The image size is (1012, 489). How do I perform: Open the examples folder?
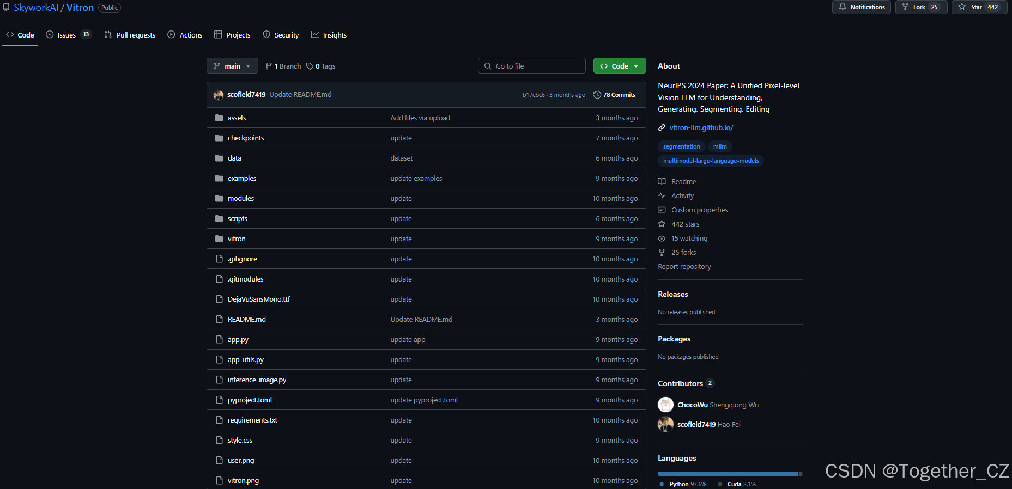pos(242,179)
